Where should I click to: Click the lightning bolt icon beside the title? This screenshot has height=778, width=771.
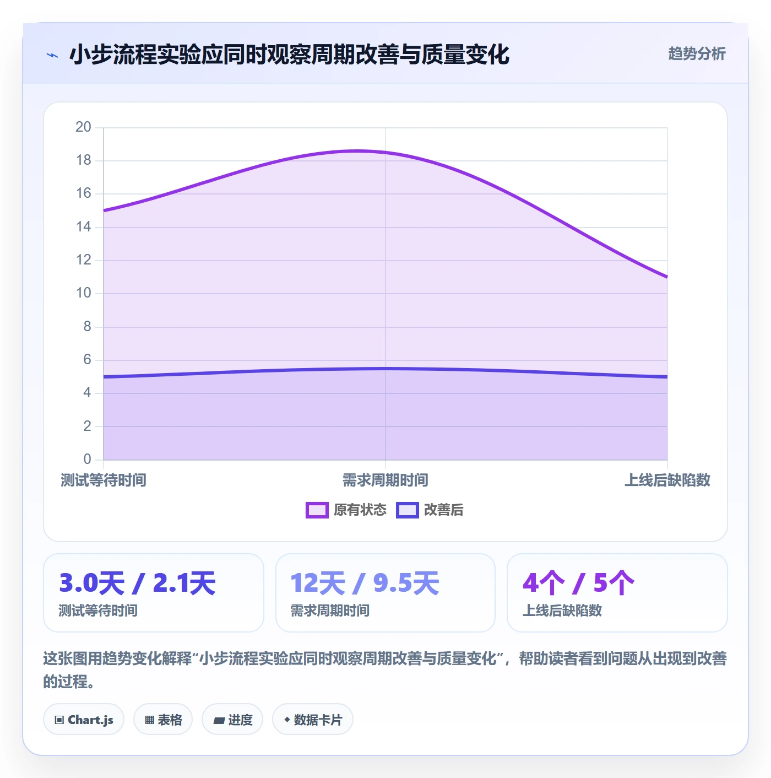click(x=52, y=55)
